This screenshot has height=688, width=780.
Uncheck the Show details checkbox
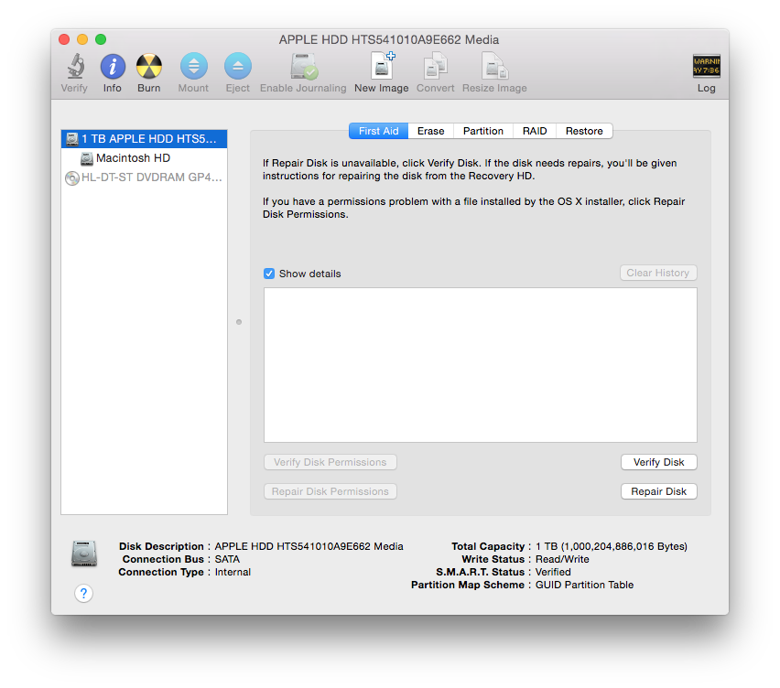[269, 274]
